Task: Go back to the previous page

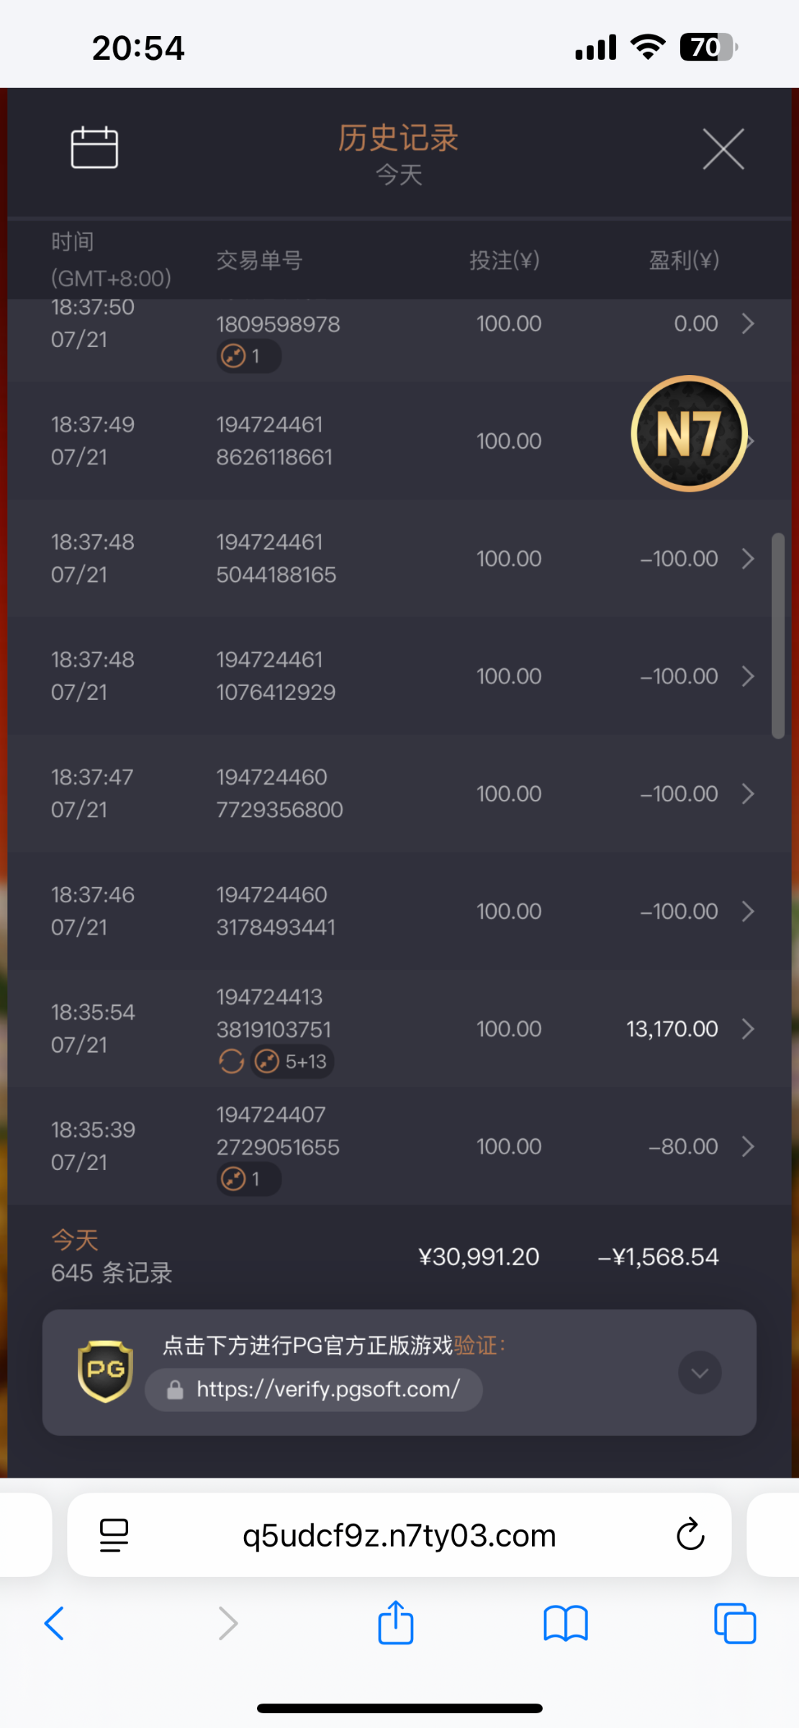Action: click(x=55, y=1624)
